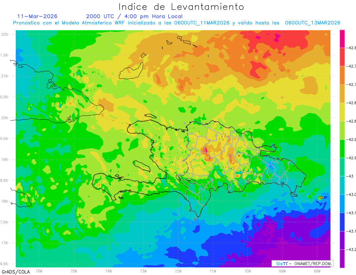This screenshot has height=275, width=356.
Task: Click the 6.5N latitude label
Action: point(4,264)
